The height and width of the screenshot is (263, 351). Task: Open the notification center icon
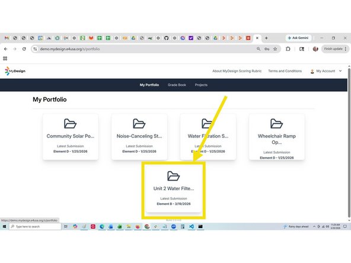345,226
